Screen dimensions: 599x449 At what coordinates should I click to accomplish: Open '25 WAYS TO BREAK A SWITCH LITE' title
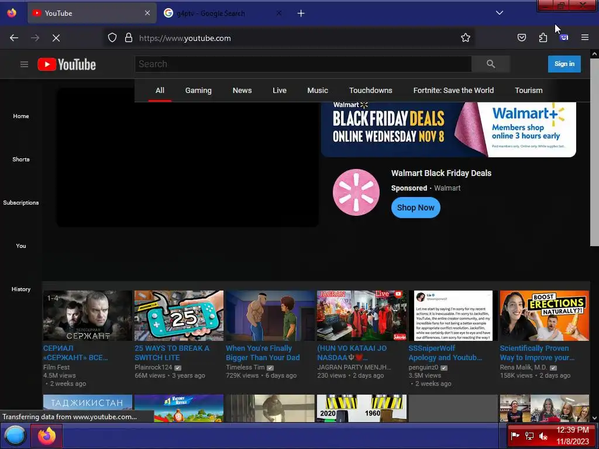[172, 353]
